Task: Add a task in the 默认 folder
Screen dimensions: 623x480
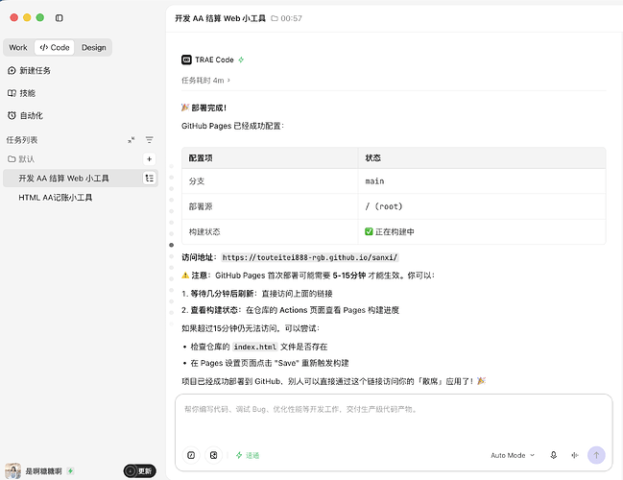Action: pos(149,159)
